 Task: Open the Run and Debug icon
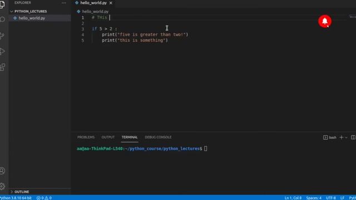coord(2,52)
